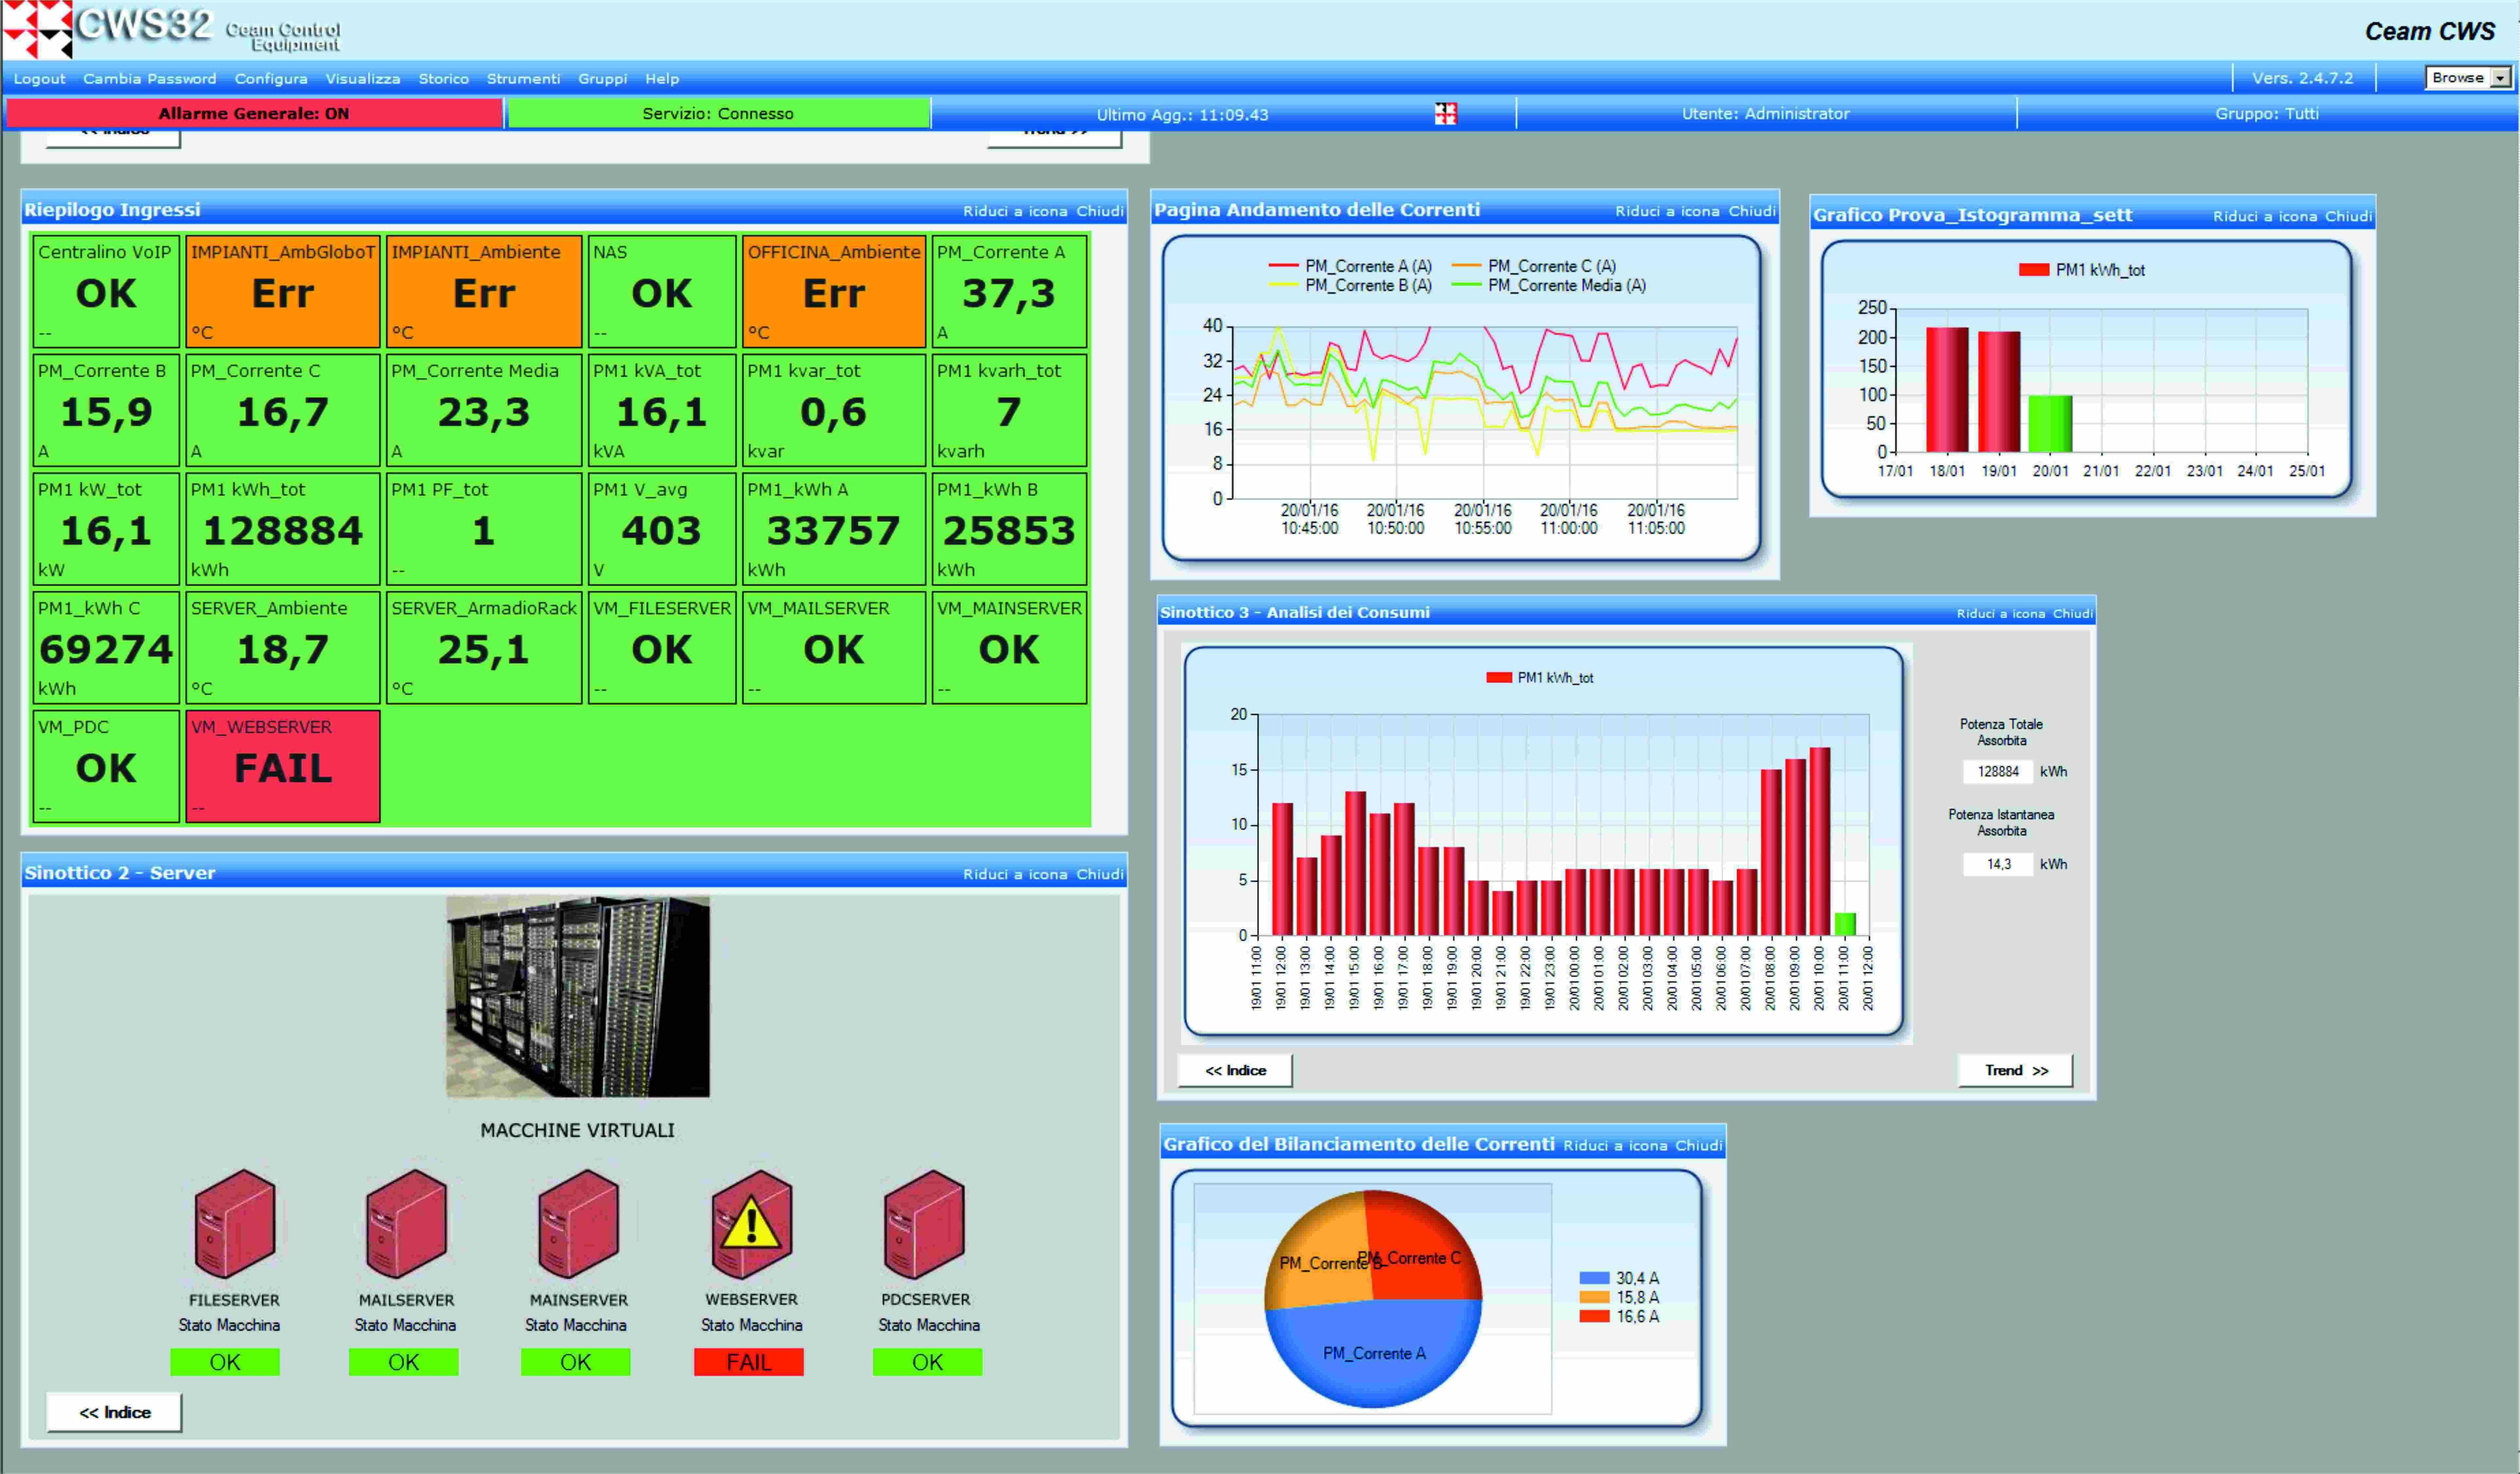Click the SERVER_Ambiente 18,7 tile
Image resolution: width=2520 pixels, height=1474 pixels.
tap(283, 648)
